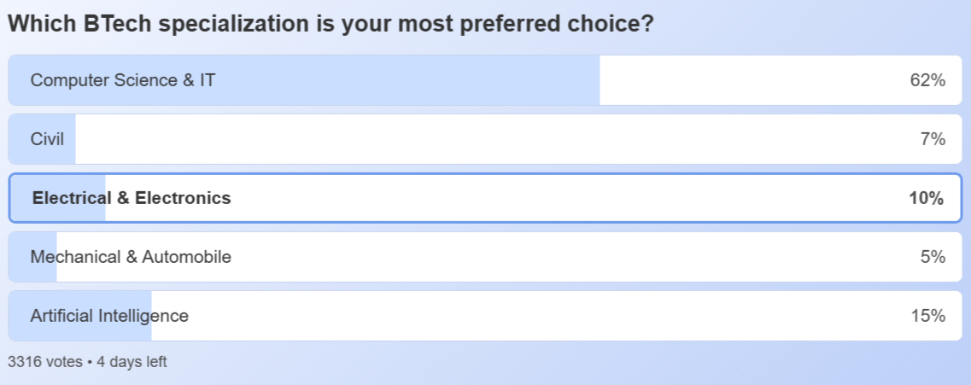Click the 15% result percentage
This screenshot has width=971, height=385.
(x=927, y=316)
